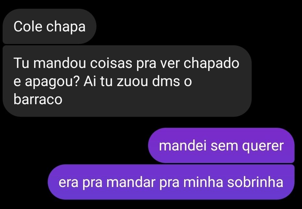302x209 pixels.
Task: Click the word "sobrinha" in the purple bubble
Action: click(255, 182)
